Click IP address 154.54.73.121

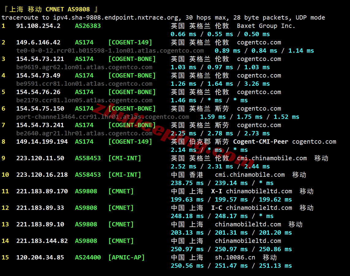point(40,59)
